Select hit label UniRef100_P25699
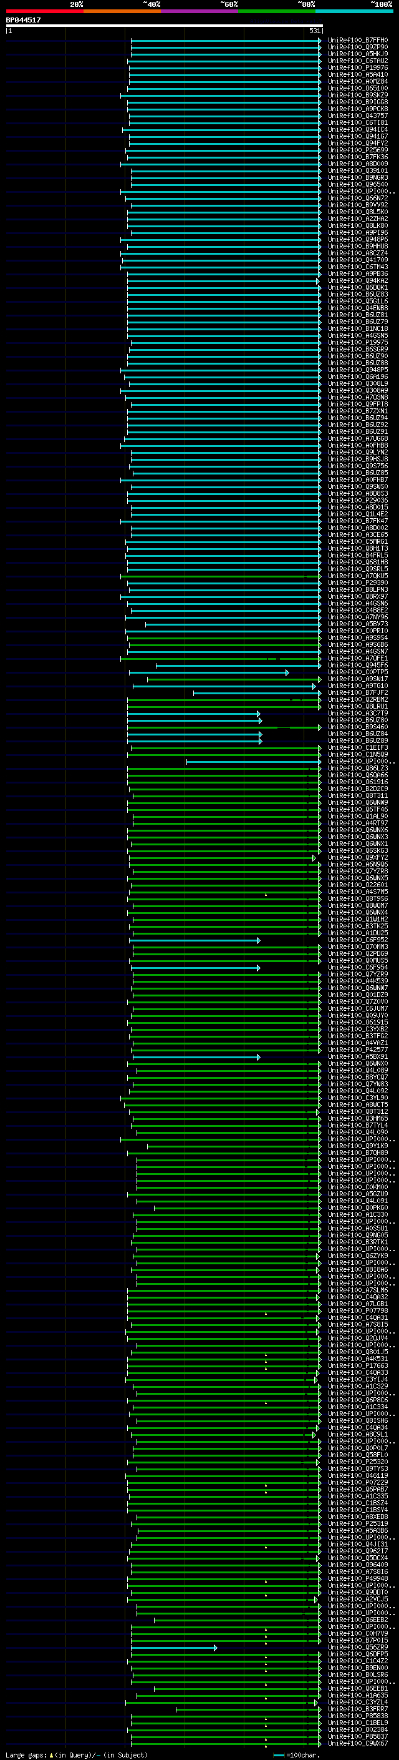The height and width of the screenshot is (1760, 399). 358,150
